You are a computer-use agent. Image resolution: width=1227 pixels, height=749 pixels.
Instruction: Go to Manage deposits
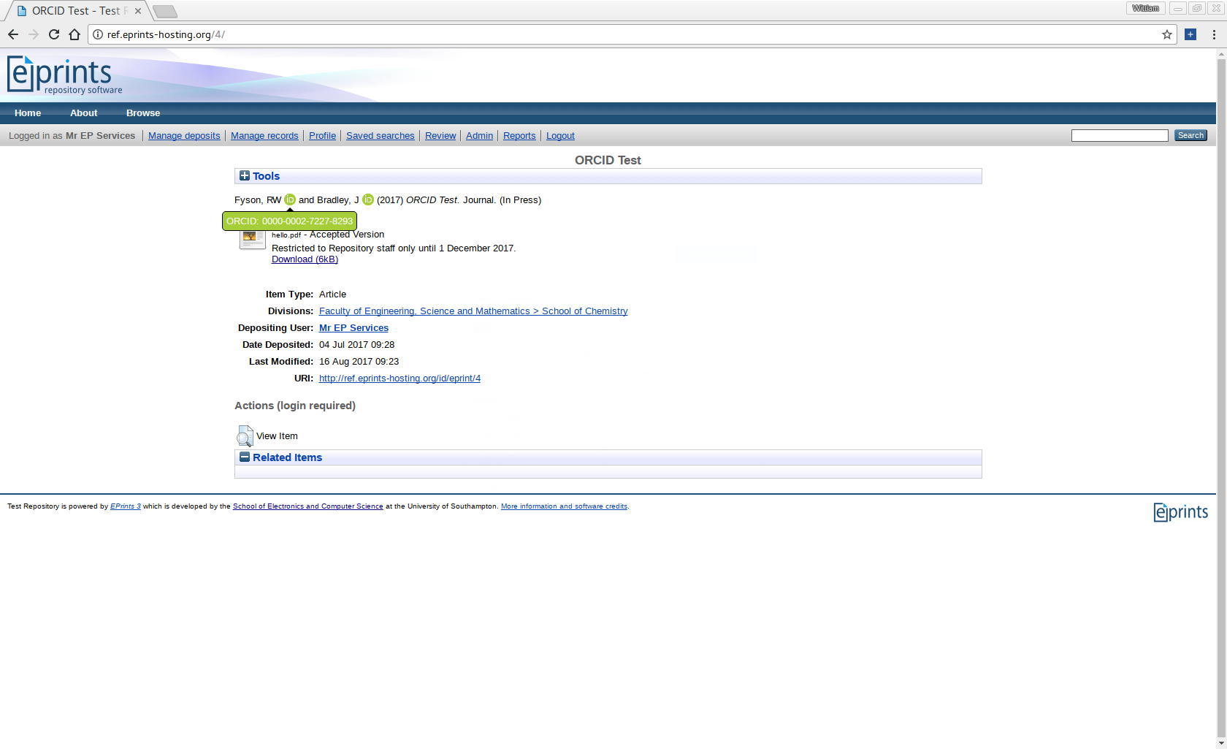pos(184,136)
